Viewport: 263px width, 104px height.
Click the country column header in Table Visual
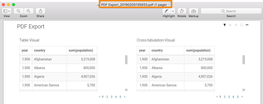tap(40, 50)
